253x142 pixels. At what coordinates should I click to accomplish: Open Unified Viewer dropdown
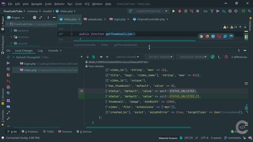[127, 57]
